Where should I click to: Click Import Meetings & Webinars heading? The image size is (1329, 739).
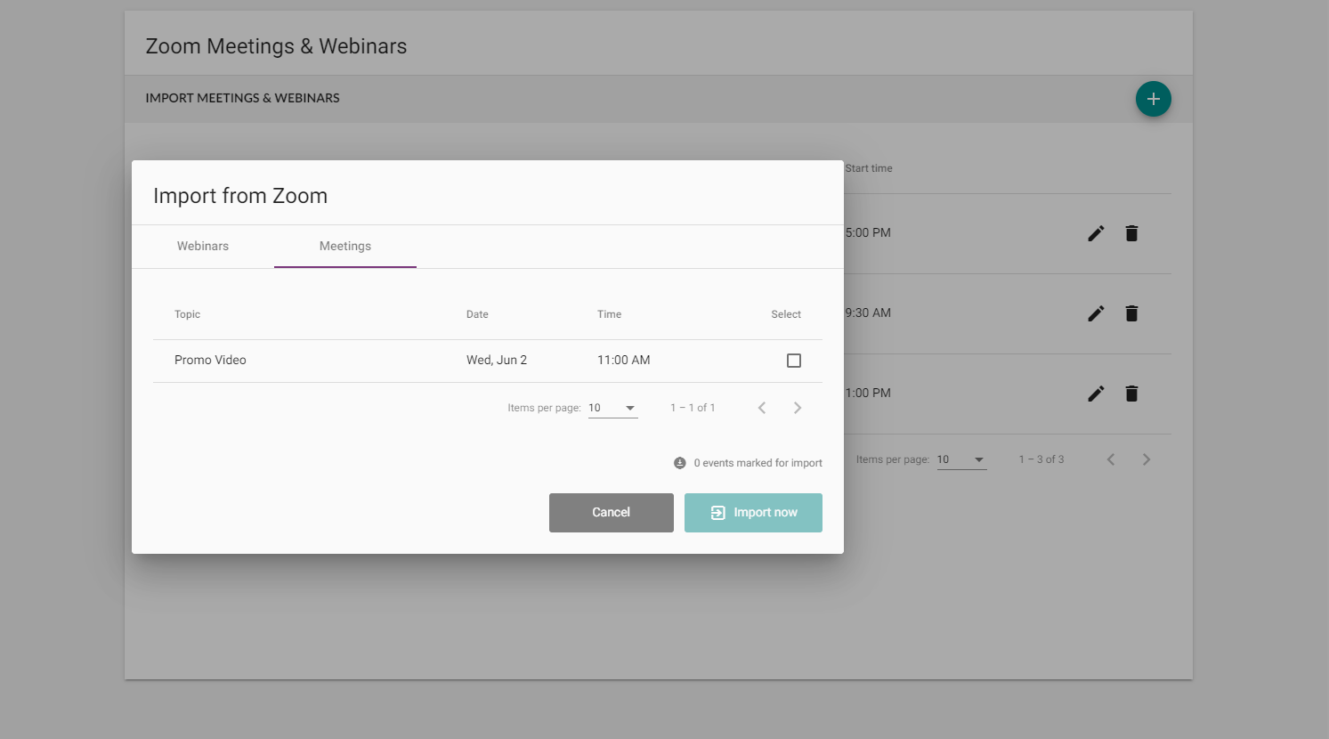click(243, 98)
